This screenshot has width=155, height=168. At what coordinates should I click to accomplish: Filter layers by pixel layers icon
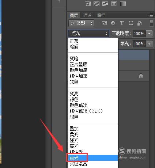point(104,23)
